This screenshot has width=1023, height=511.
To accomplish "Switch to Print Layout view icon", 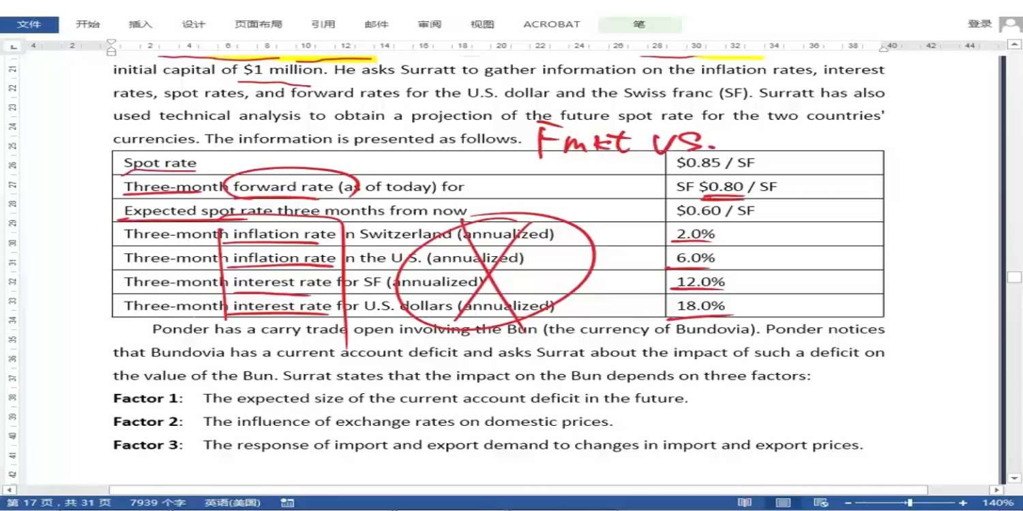I will pos(784,503).
